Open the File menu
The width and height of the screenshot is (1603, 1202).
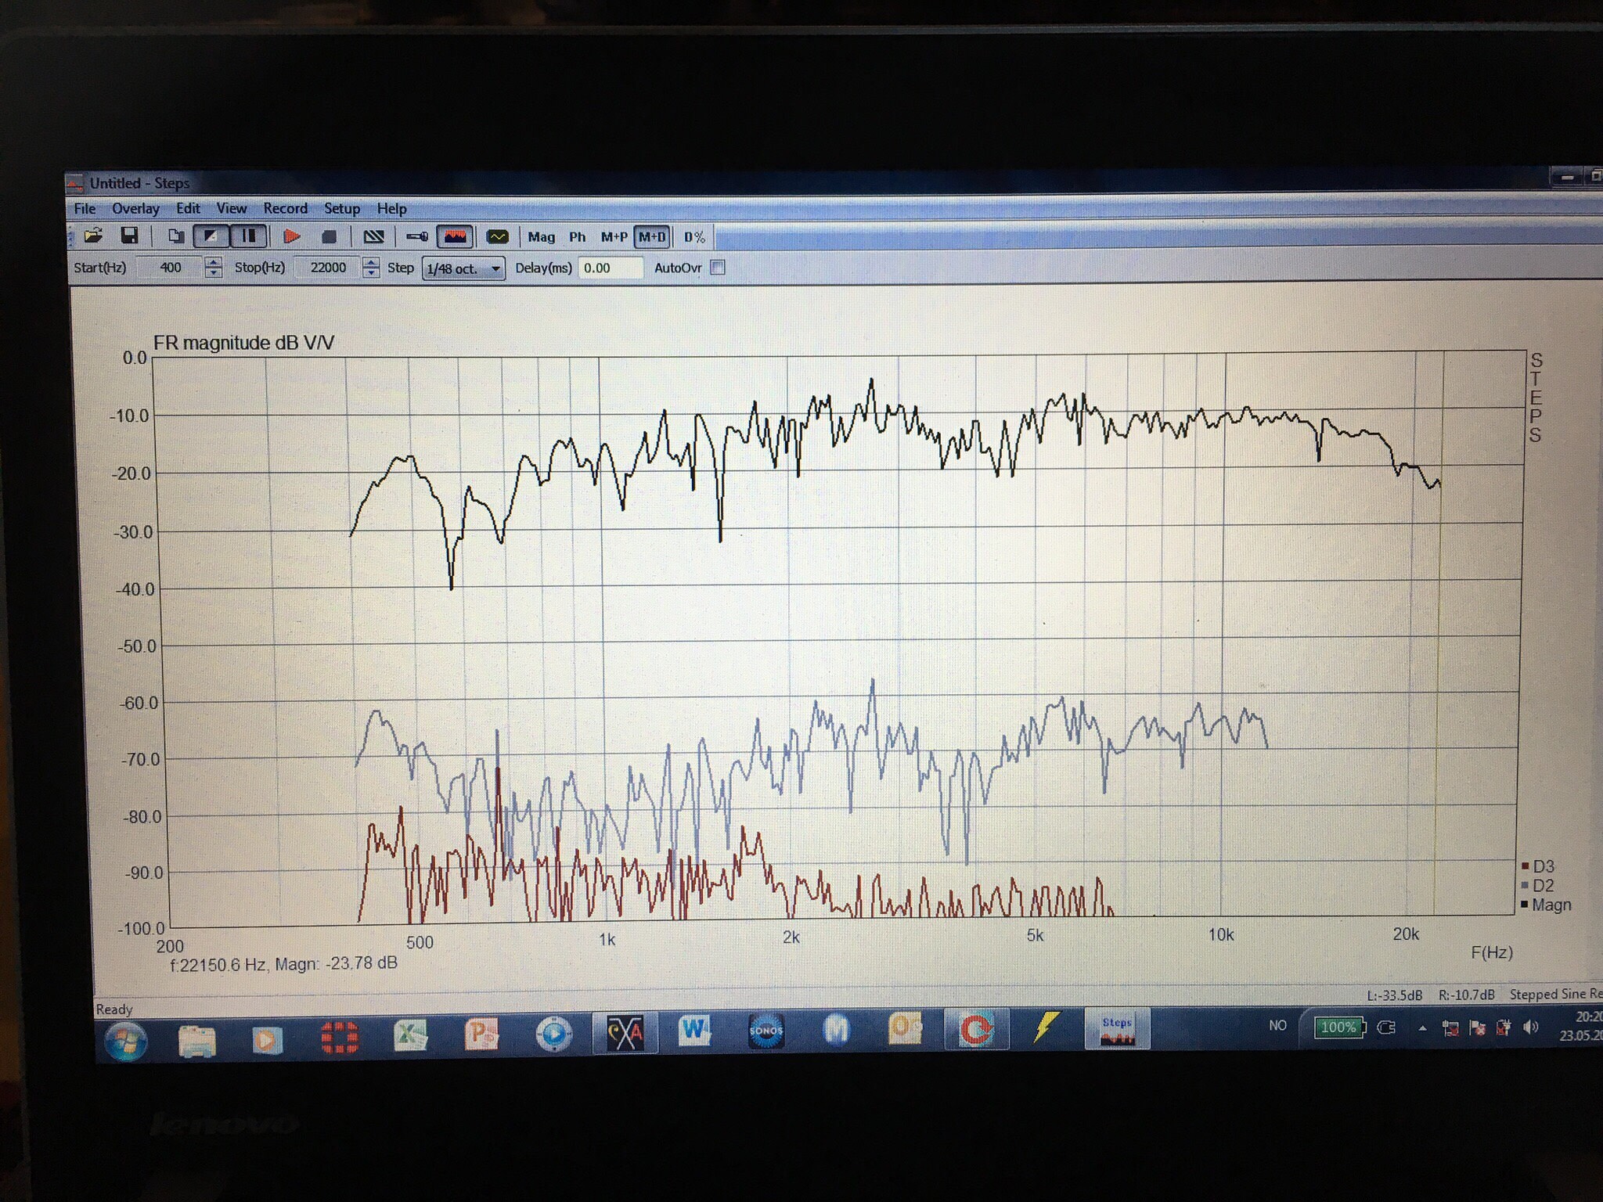click(x=85, y=208)
